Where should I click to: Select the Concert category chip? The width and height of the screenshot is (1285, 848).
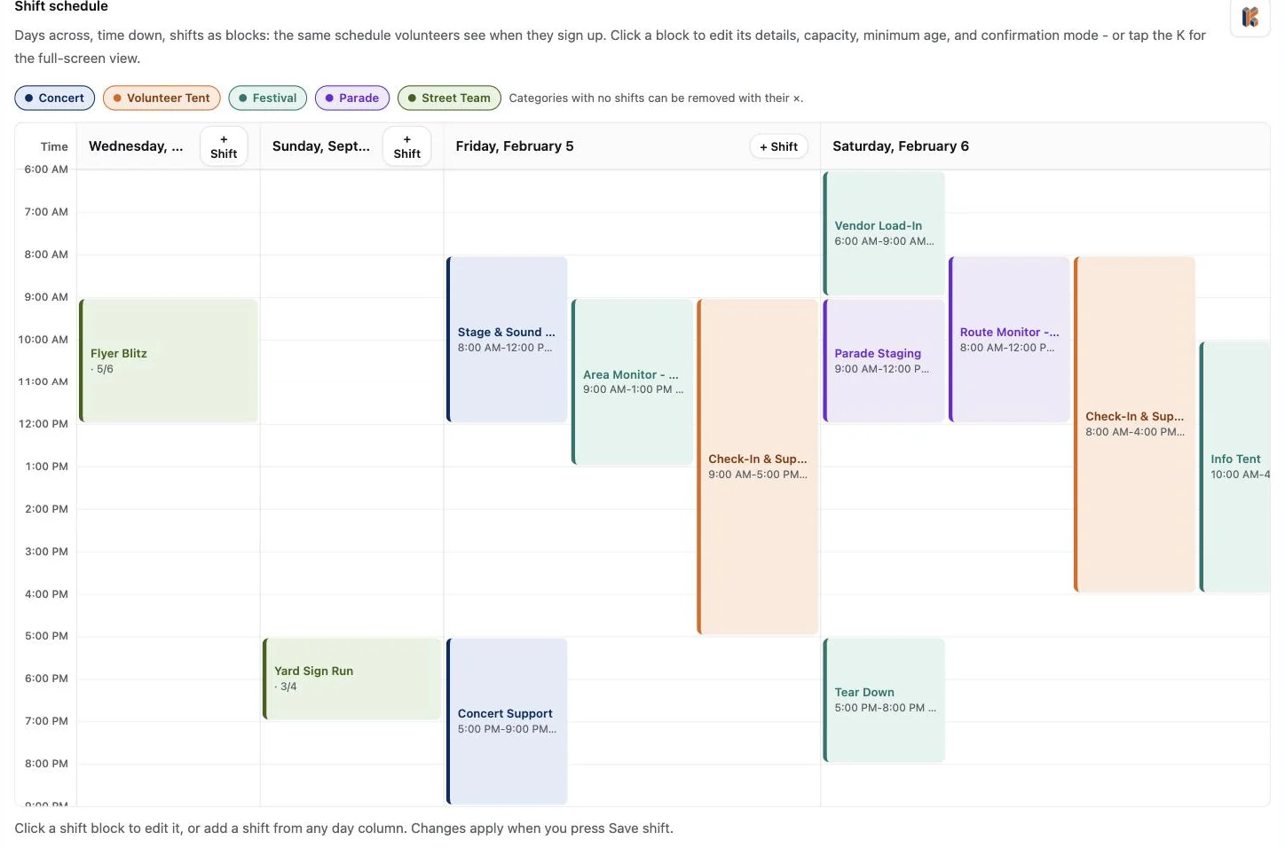pos(54,98)
